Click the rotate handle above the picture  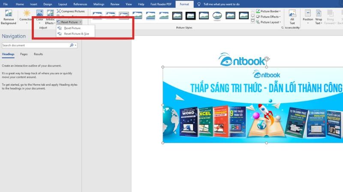point(267,58)
